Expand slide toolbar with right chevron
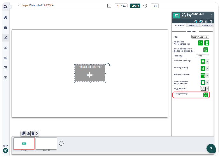 point(37,133)
